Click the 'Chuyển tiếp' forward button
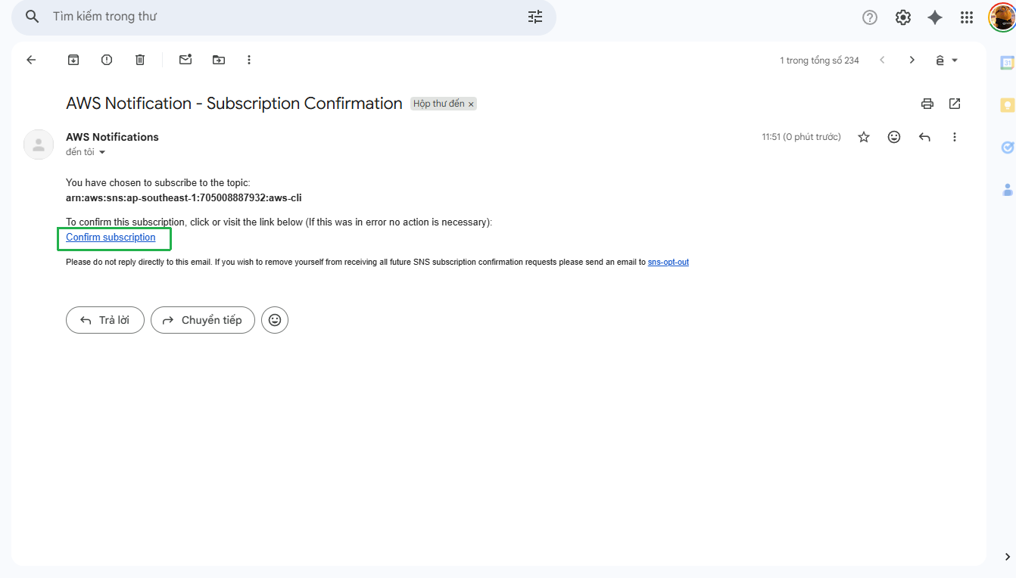Image resolution: width=1016 pixels, height=578 pixels. (x=203, y=320)
